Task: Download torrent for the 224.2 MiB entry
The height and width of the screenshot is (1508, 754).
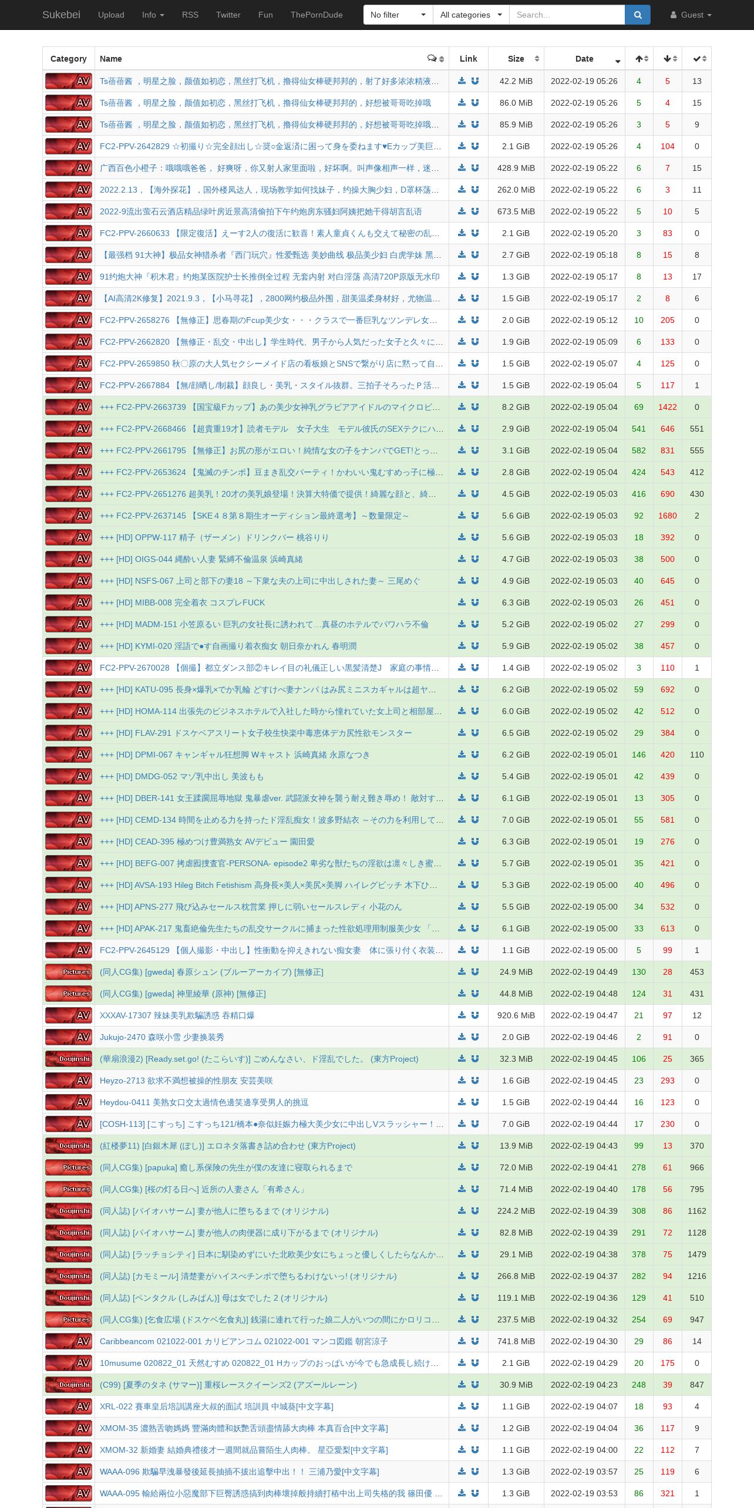Action: click(462, 1211)
